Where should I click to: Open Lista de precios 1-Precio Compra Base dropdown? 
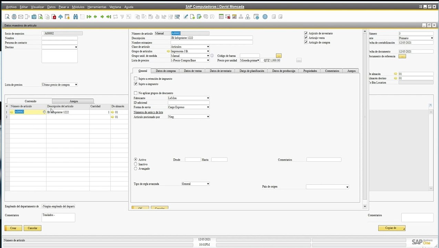pos(208,60)
